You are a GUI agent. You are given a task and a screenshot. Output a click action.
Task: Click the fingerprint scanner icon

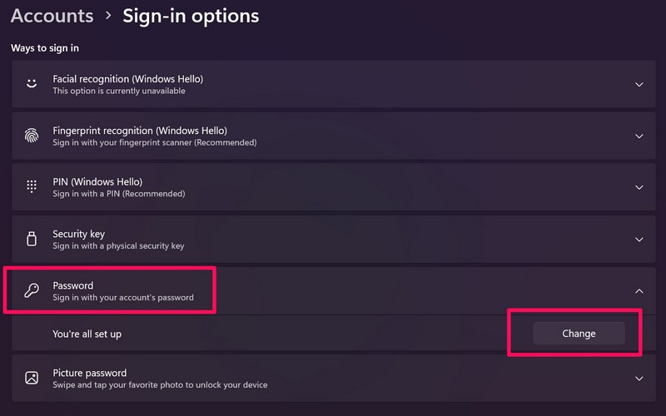32,136
